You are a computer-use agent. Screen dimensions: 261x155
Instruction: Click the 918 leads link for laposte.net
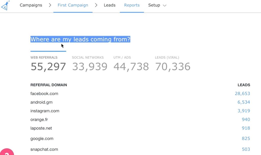[x=246, y=128]
